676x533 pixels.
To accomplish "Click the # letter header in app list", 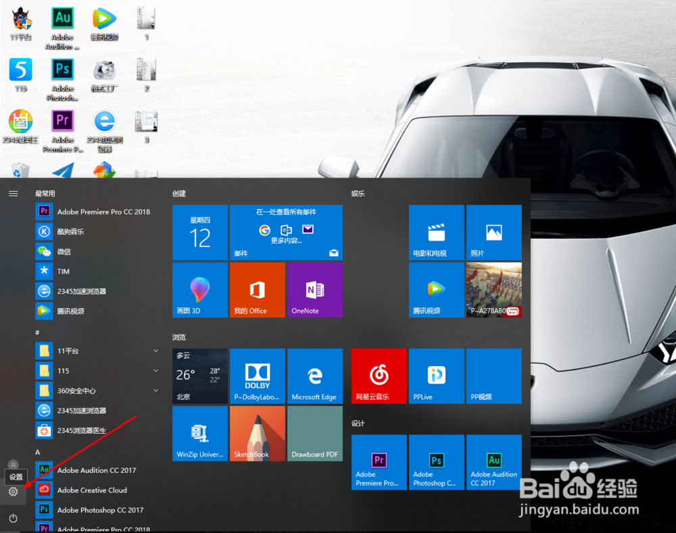I will (x=37, y=332).
